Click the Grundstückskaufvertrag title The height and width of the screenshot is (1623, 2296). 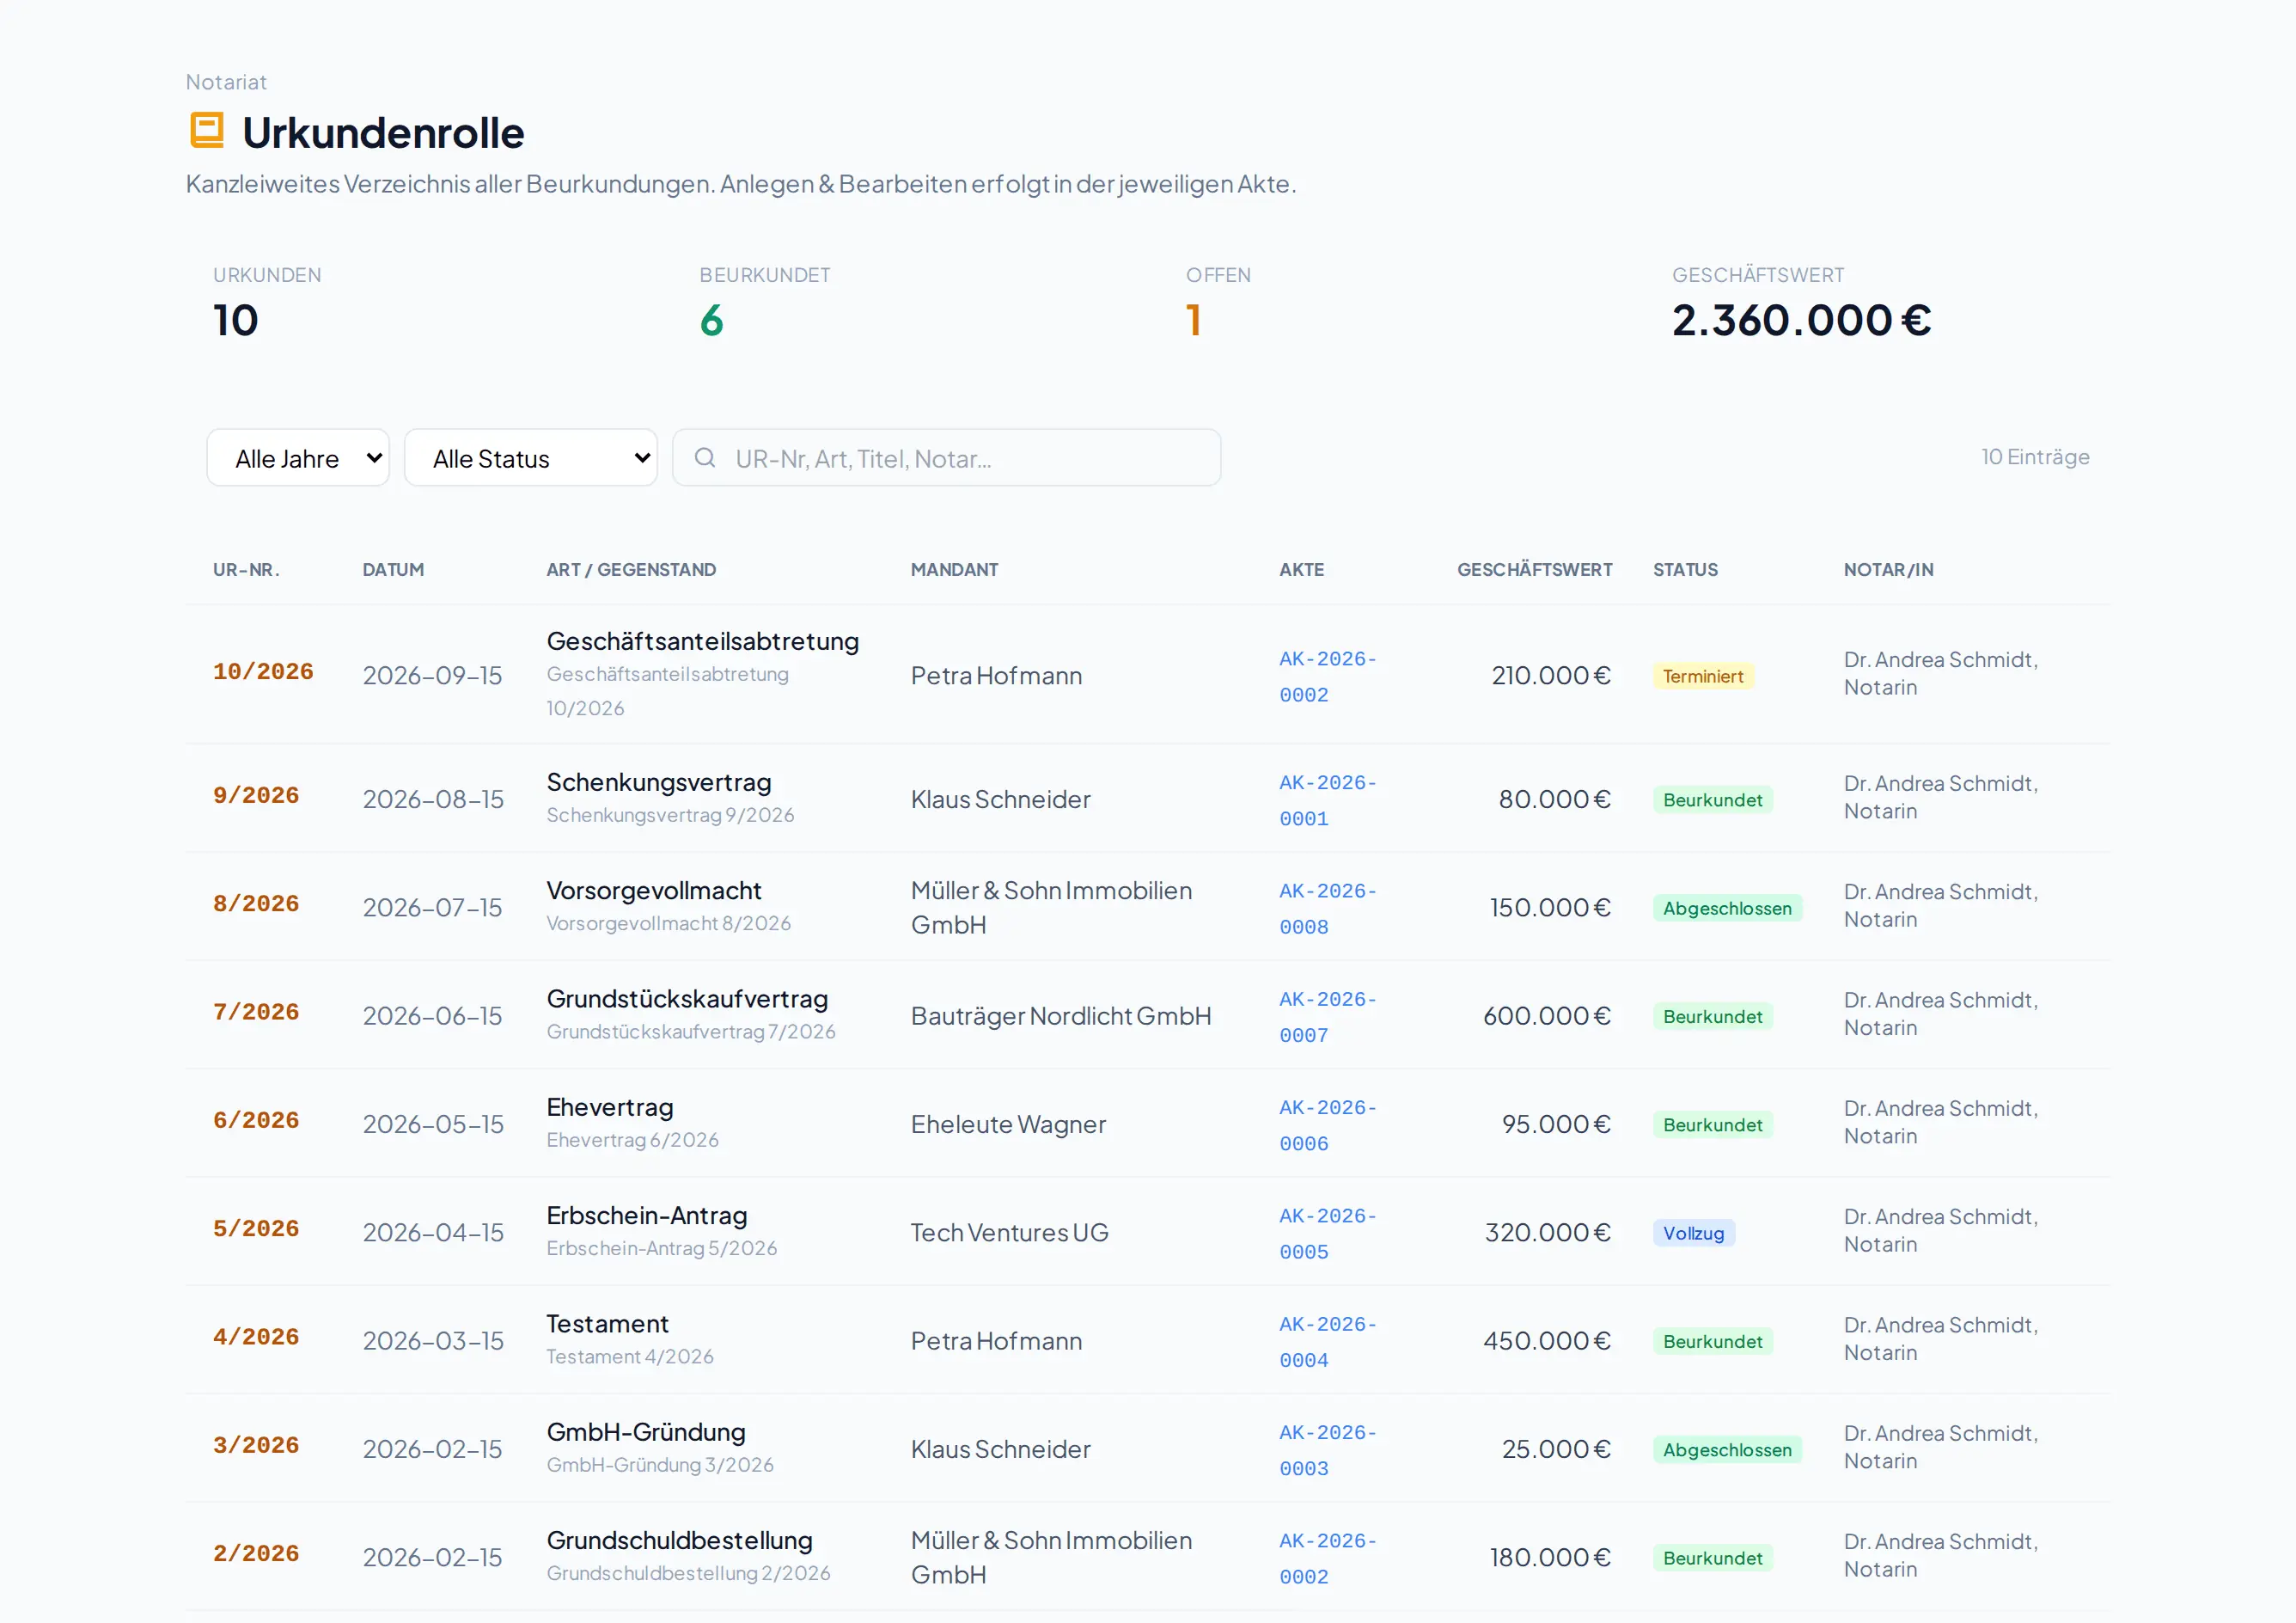click(x=687, y=999)
